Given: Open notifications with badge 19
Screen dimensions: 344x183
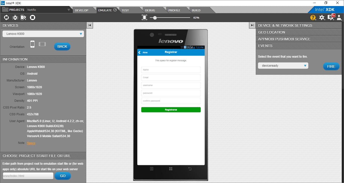Looking at the screenshot, I should [331, 17].
